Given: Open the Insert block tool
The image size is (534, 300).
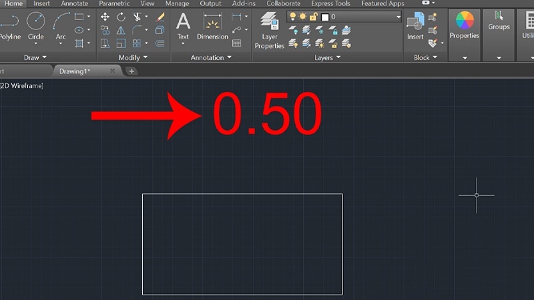Looking at the screenshot, I should click(415, 26).
